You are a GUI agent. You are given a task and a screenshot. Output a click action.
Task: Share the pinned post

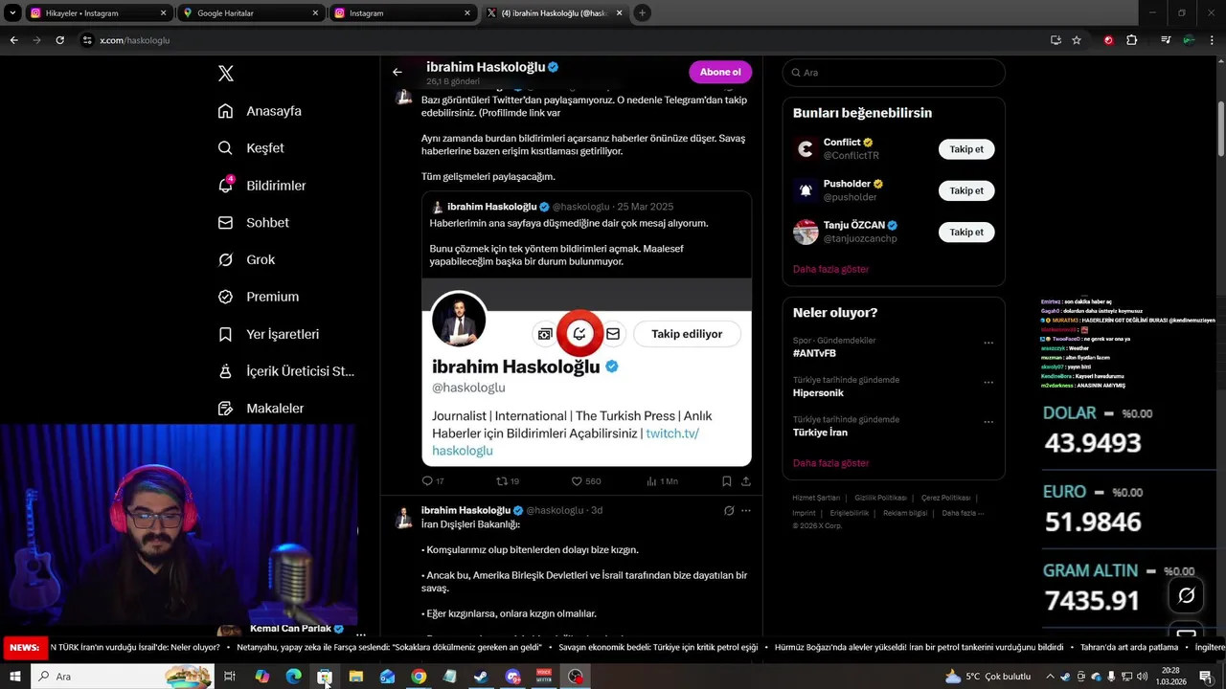(x=746, y=481)
